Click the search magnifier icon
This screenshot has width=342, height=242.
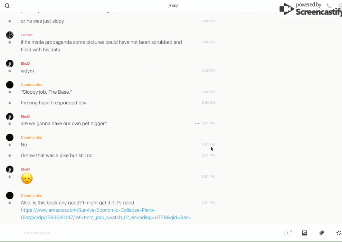7,6
